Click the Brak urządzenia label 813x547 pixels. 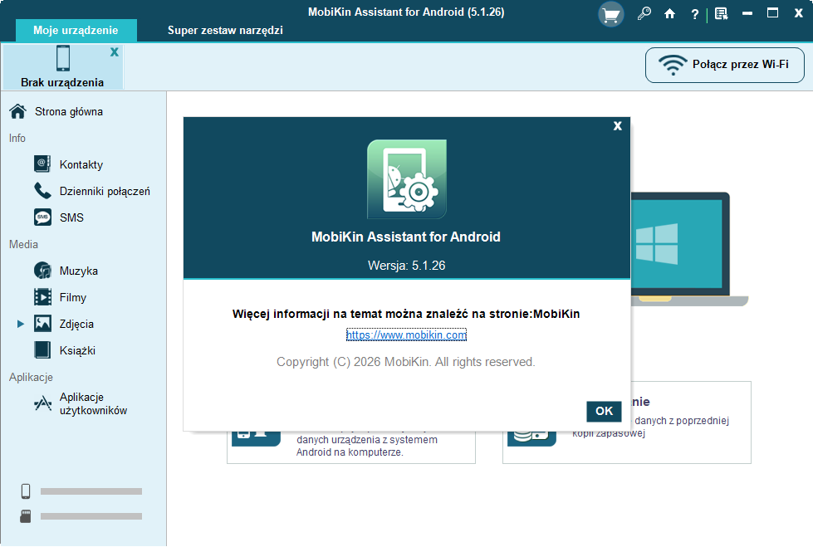pos(62,82)
